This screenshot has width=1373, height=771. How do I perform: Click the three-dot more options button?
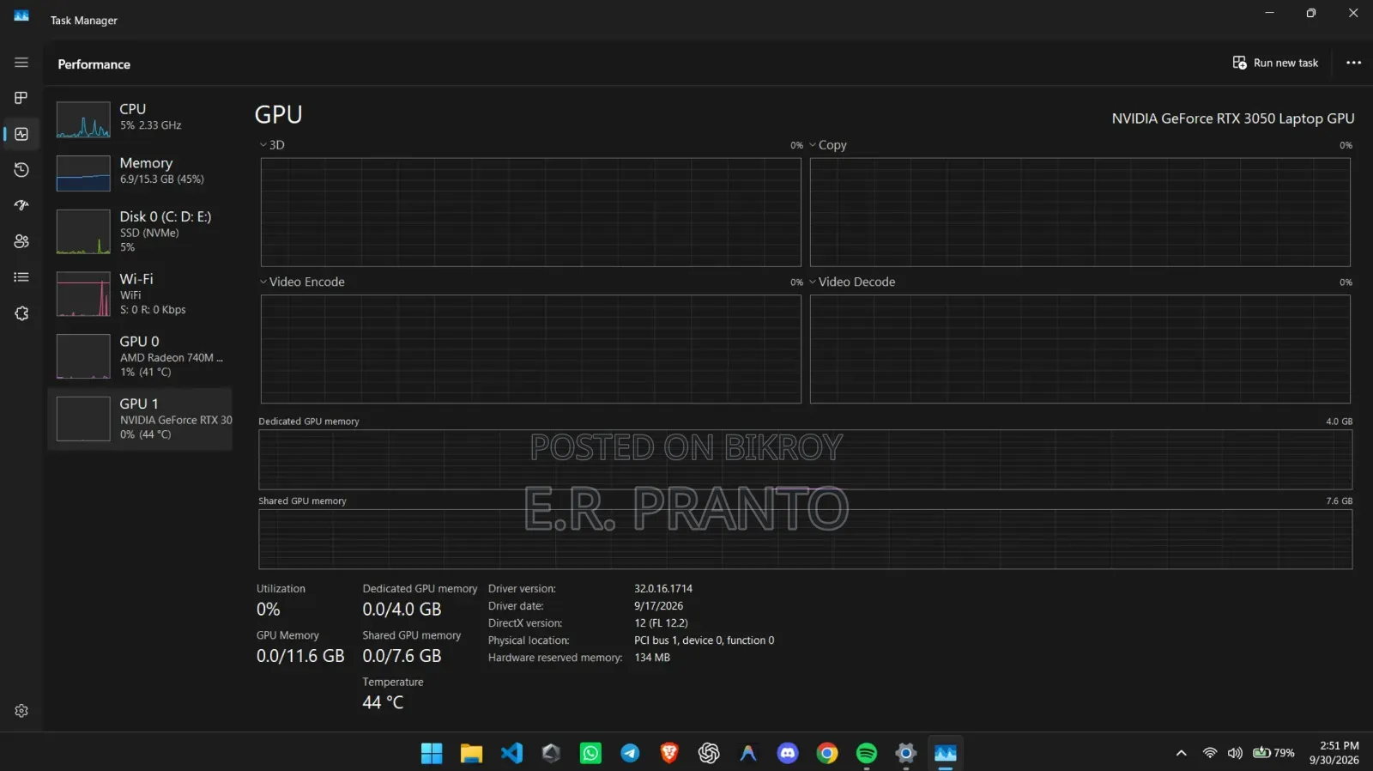[x=1353, y=63]
